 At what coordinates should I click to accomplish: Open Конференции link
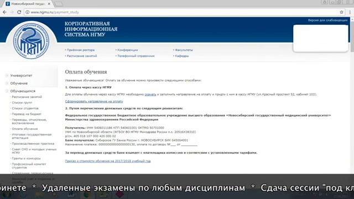pyautogui.click(x=128, y=50)
